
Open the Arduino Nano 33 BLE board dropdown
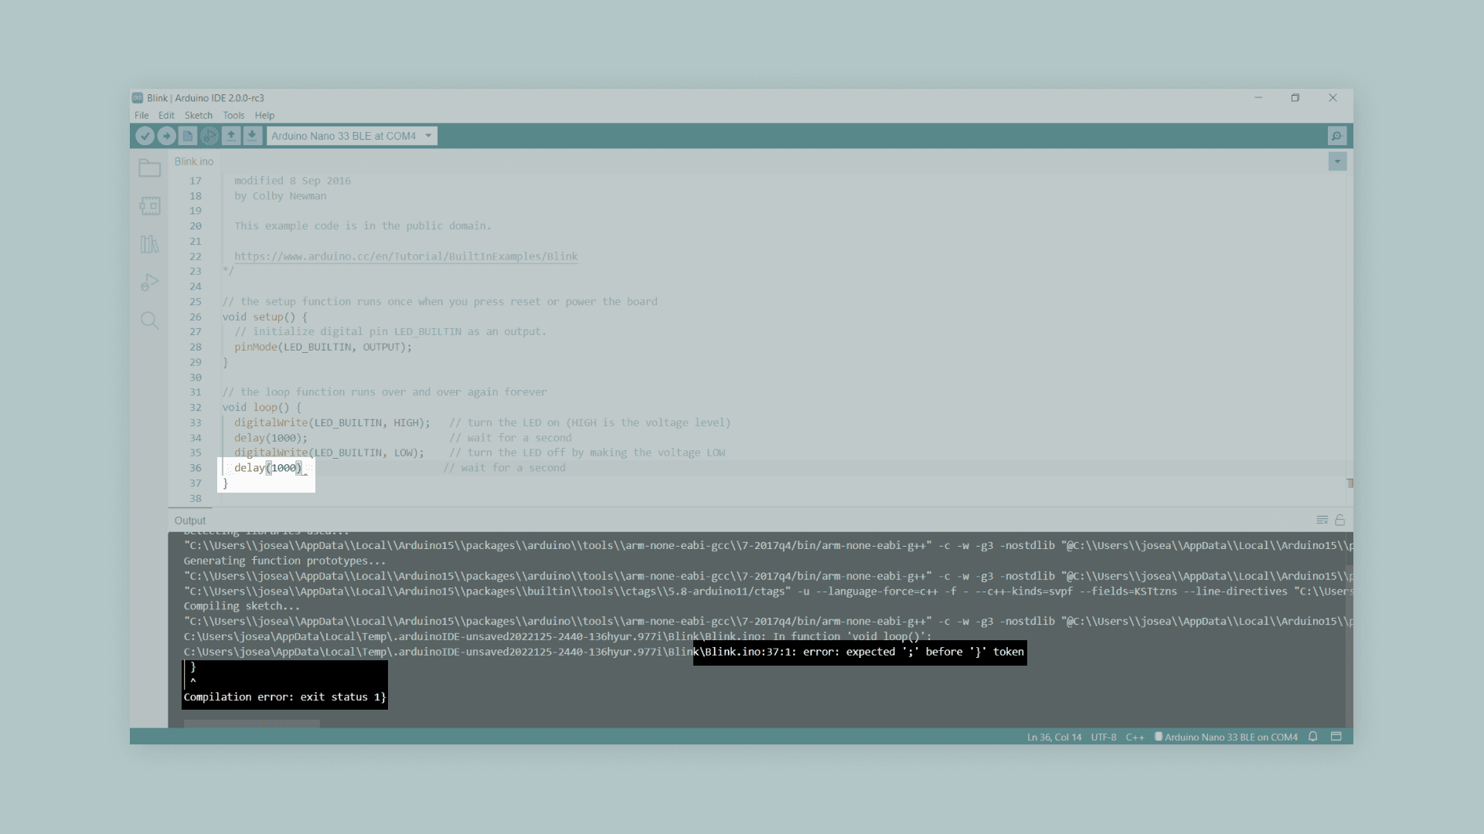point(352,136)
